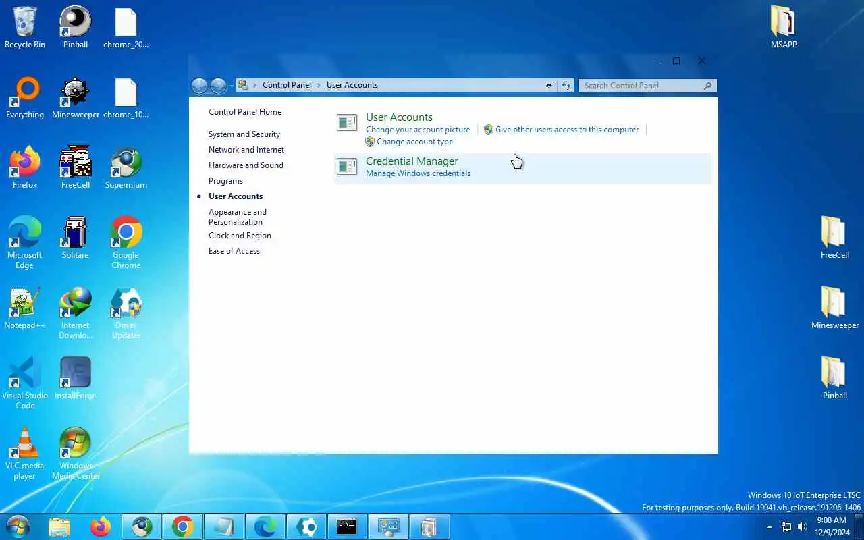Image resolution: width=864 pixels, height=540 pixels.
Task: Open Appearance and Personalization category
Action: pyautogui.click(x=238, y=217)
